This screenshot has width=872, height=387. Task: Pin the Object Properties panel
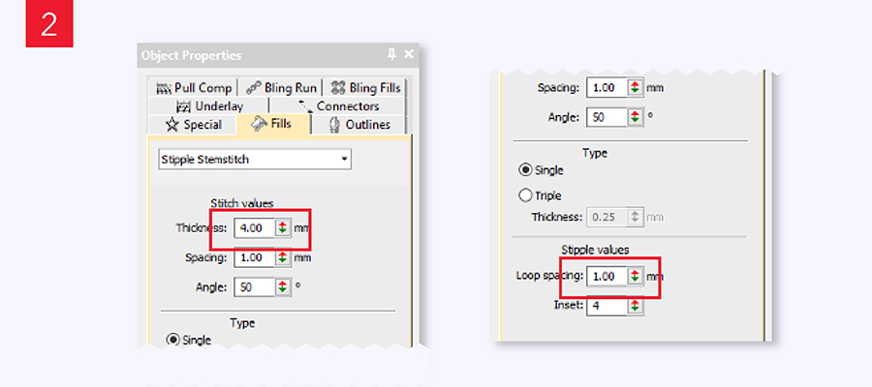tap(391, 55)
